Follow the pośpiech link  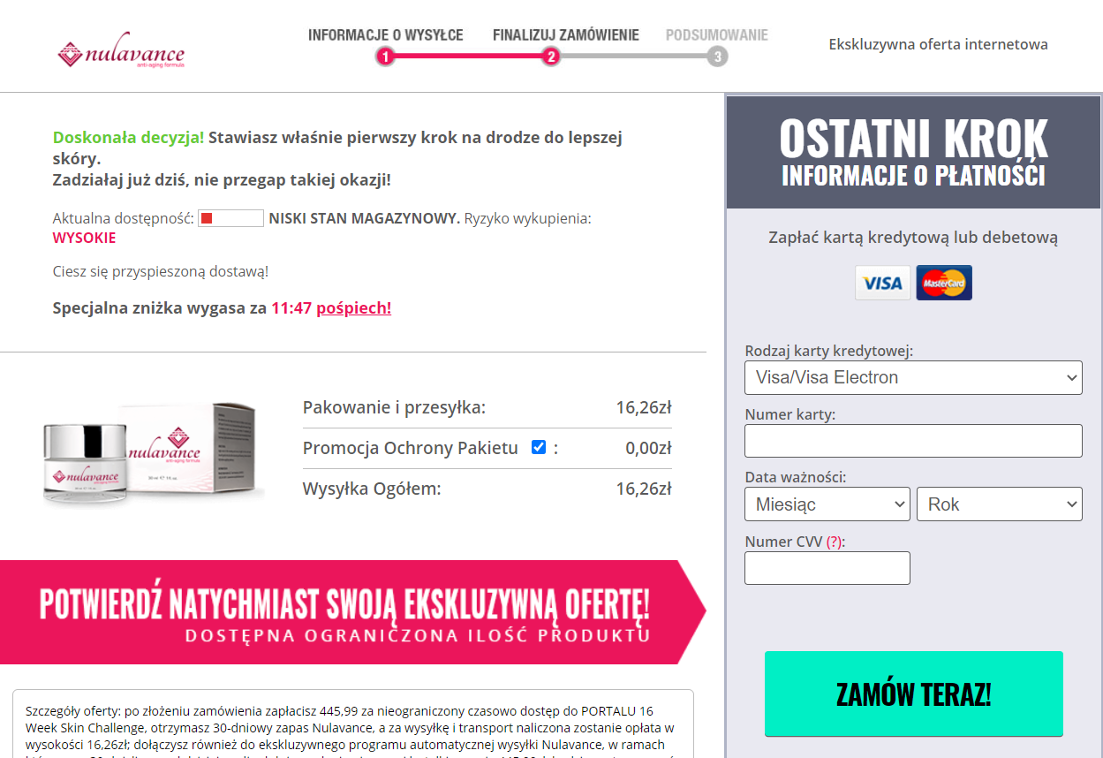pos(354,307)
